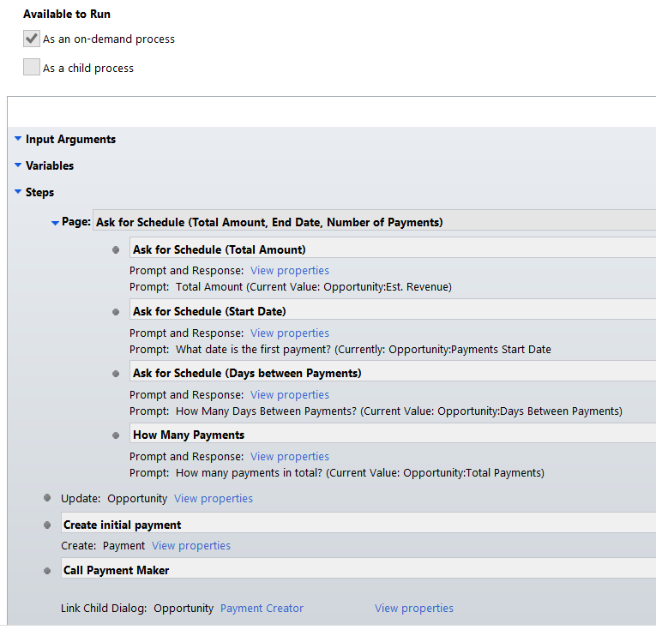
Task: Open View properties for Total Amount prompt
Action: [289, 271]
